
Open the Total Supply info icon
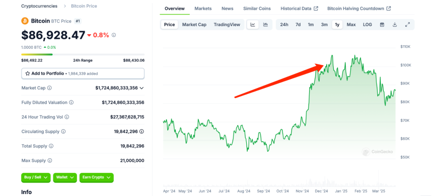click(x=51, y=146)
